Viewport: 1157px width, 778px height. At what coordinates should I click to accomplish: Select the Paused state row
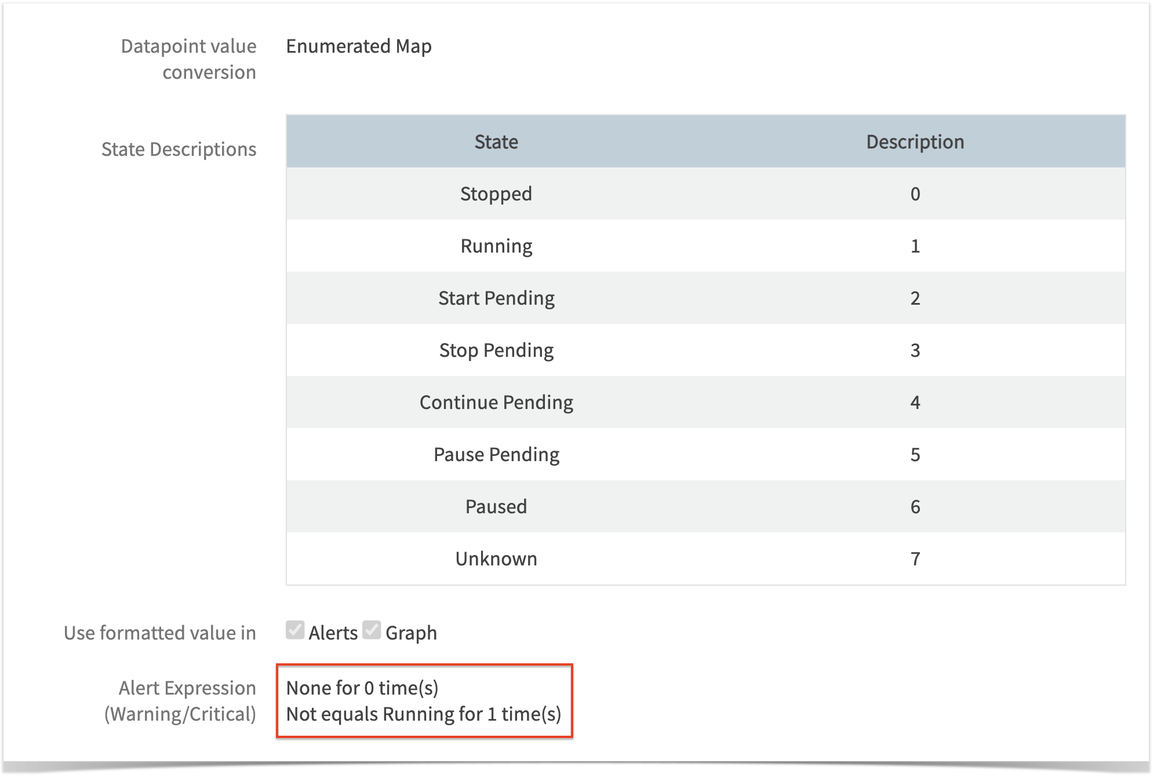(496, 506)
